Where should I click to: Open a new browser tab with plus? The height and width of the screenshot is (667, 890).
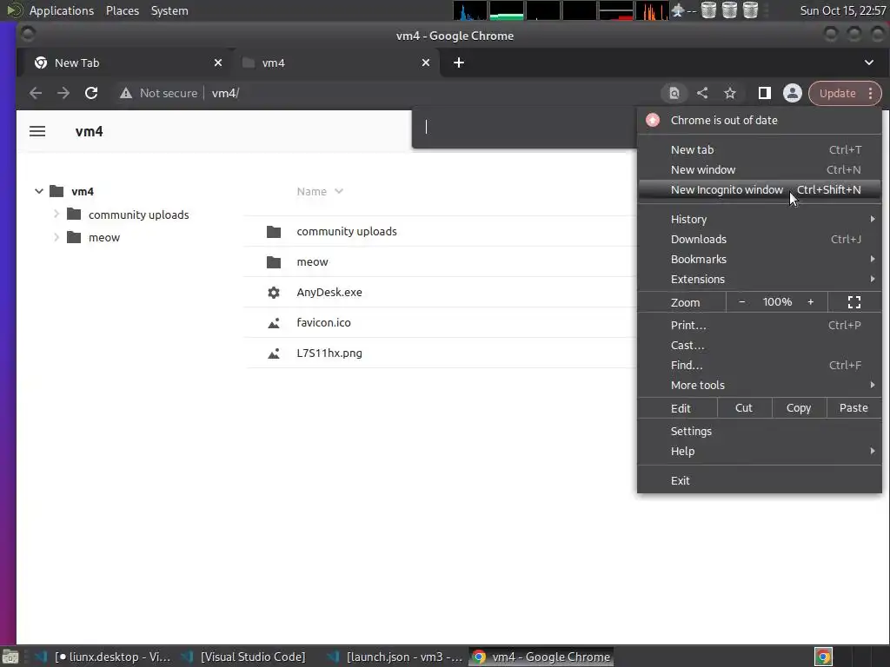pyautogui.click(x=459, y=63)
